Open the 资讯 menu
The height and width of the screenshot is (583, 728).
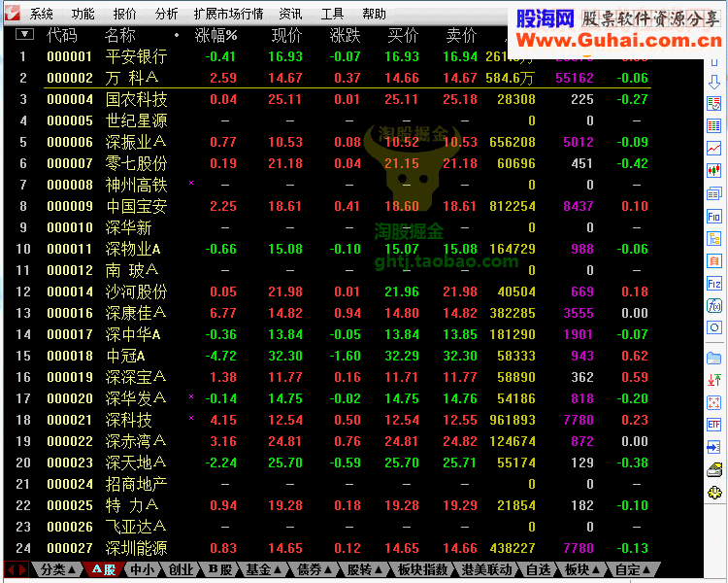(290, 14)
